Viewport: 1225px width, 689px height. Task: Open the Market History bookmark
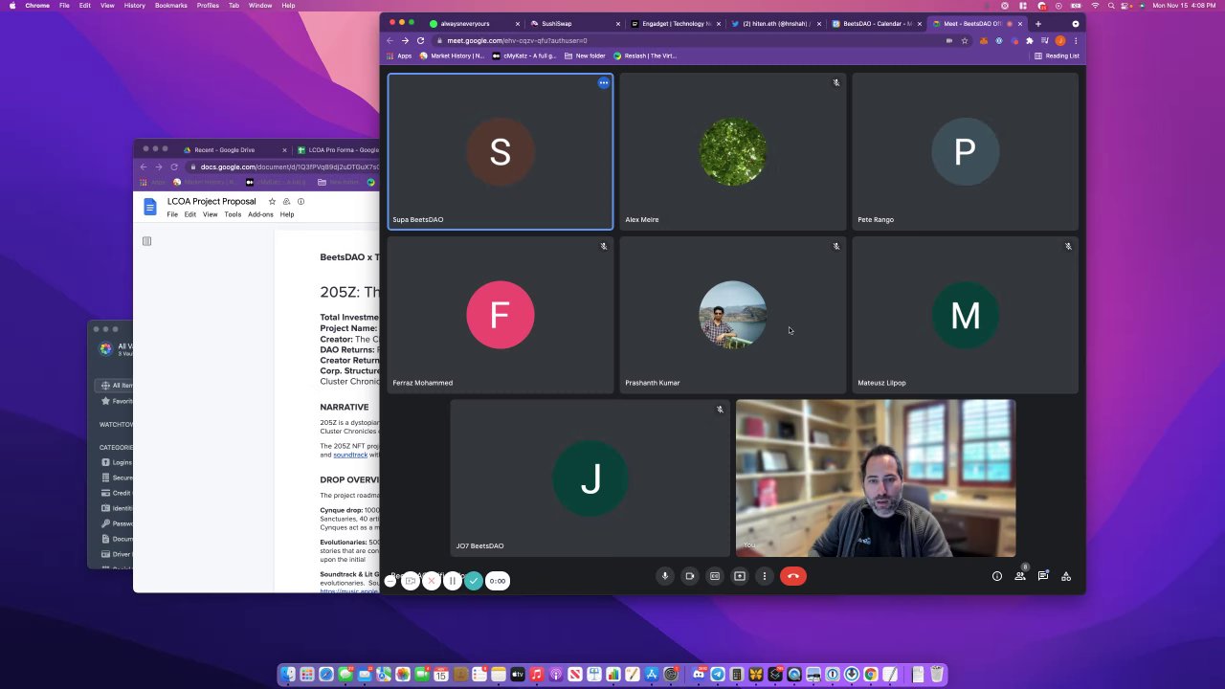point(452,56)
